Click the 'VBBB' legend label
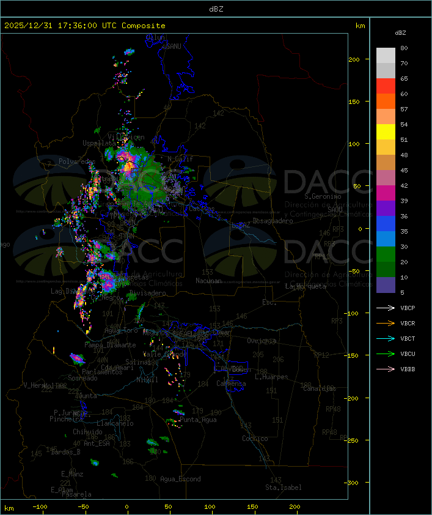The width and height of the screenshot is (432, 515). pyautogui.click(x=408, y=369)
